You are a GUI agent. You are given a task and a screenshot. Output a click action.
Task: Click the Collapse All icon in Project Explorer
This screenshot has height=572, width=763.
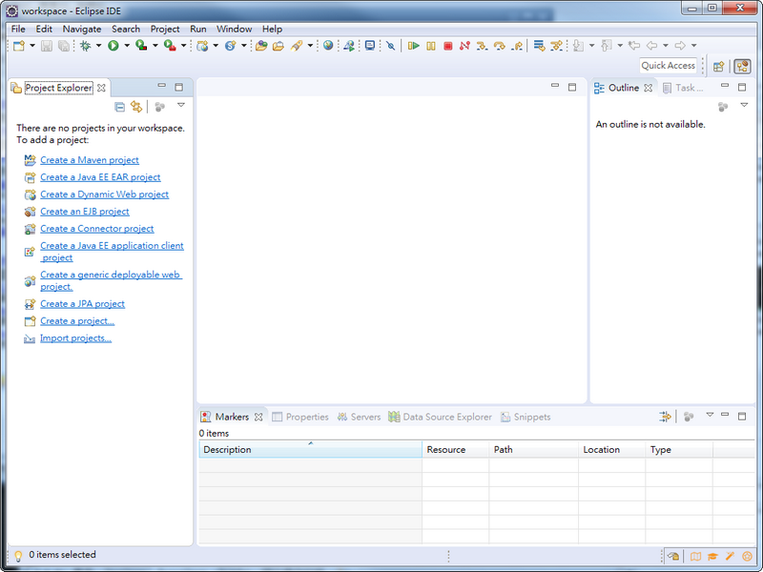pyautogui.click(x=120, y=107)
